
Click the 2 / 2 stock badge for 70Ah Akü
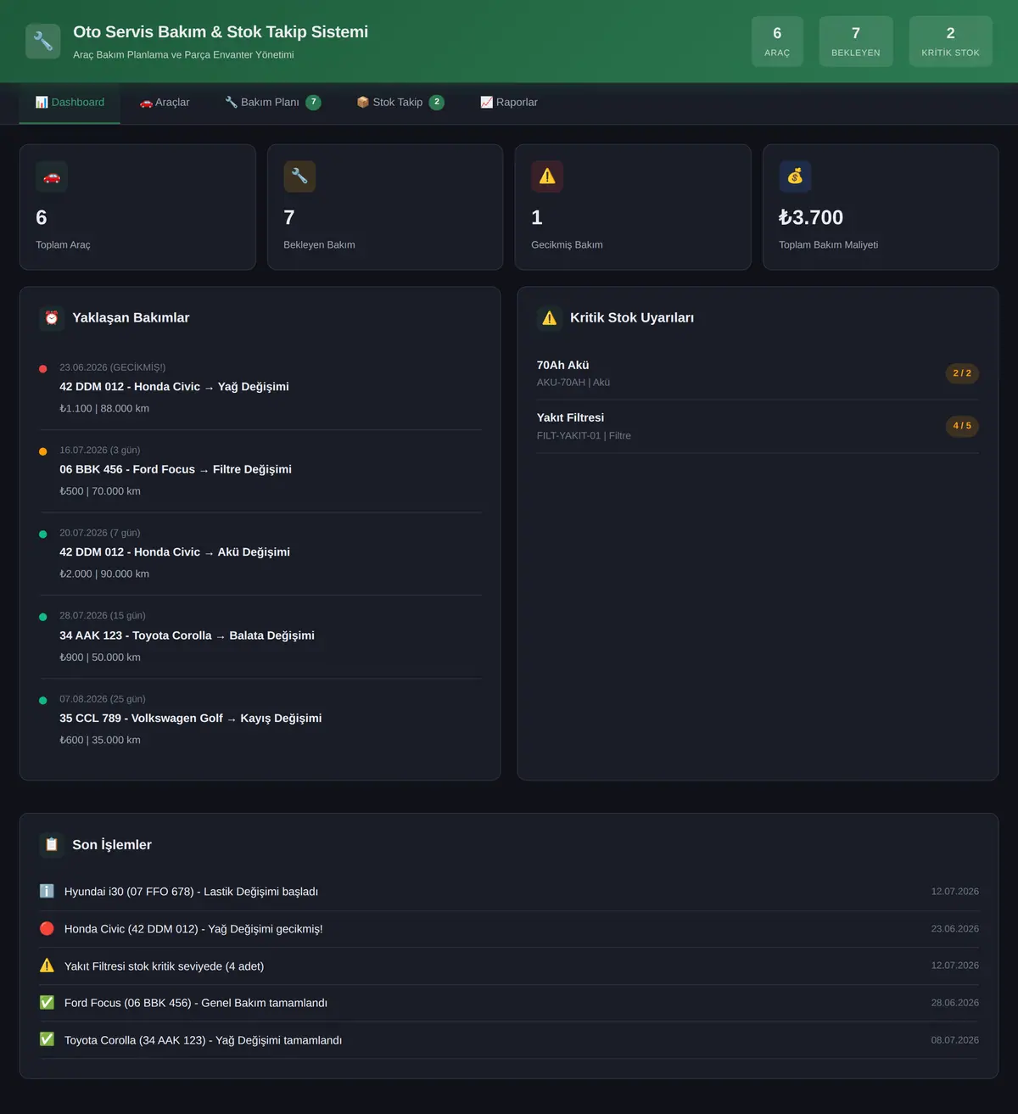[x=962, y=373]
